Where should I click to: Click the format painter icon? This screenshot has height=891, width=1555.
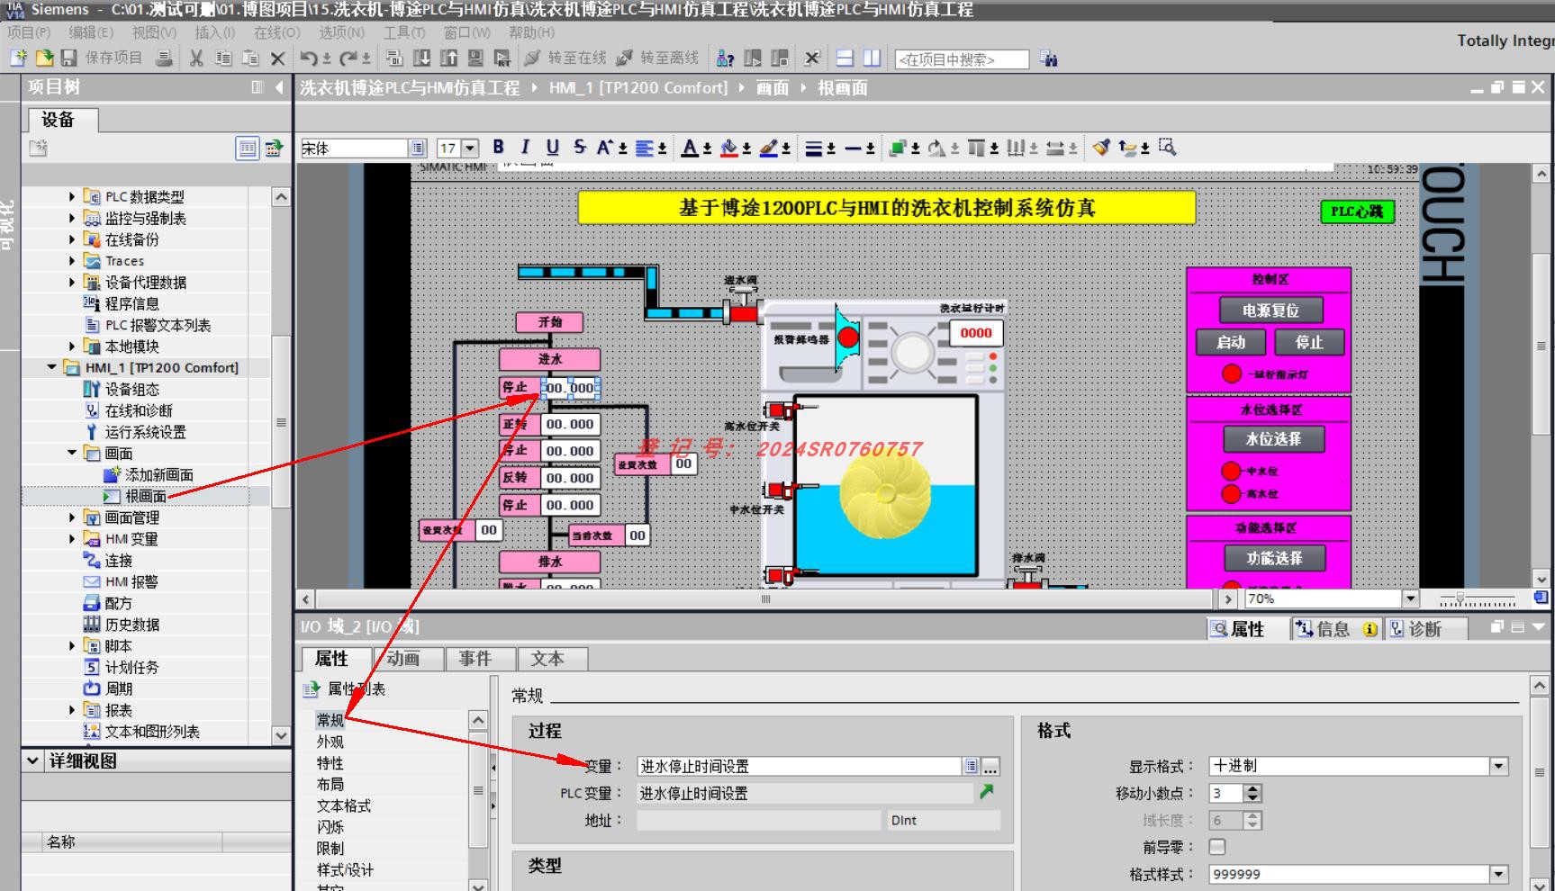pos(1101,147)
